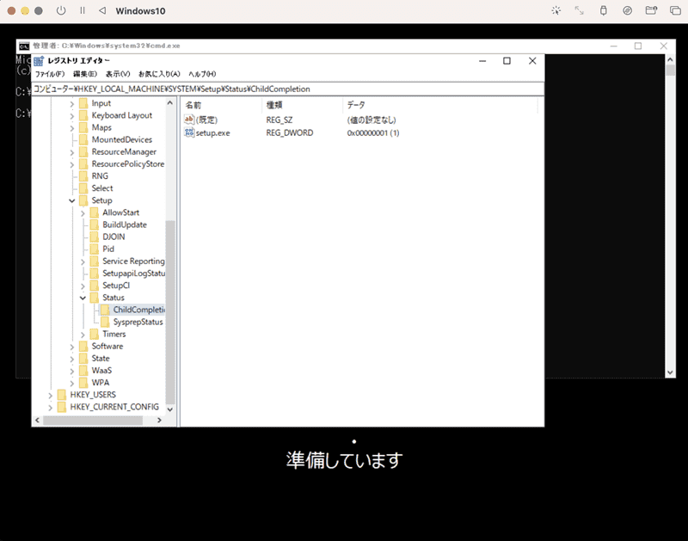Screen dimensions: 688x541
Task: Open the shared folder icon in the VM toolbar
Action: click(x=651, y=10)
